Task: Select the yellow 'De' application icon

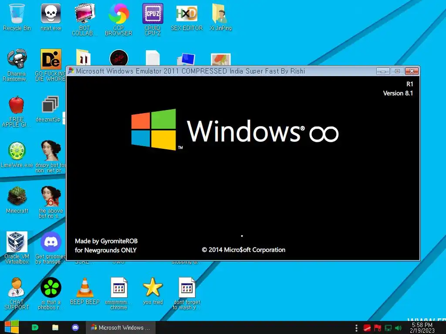Action: [x=51, y=59]
